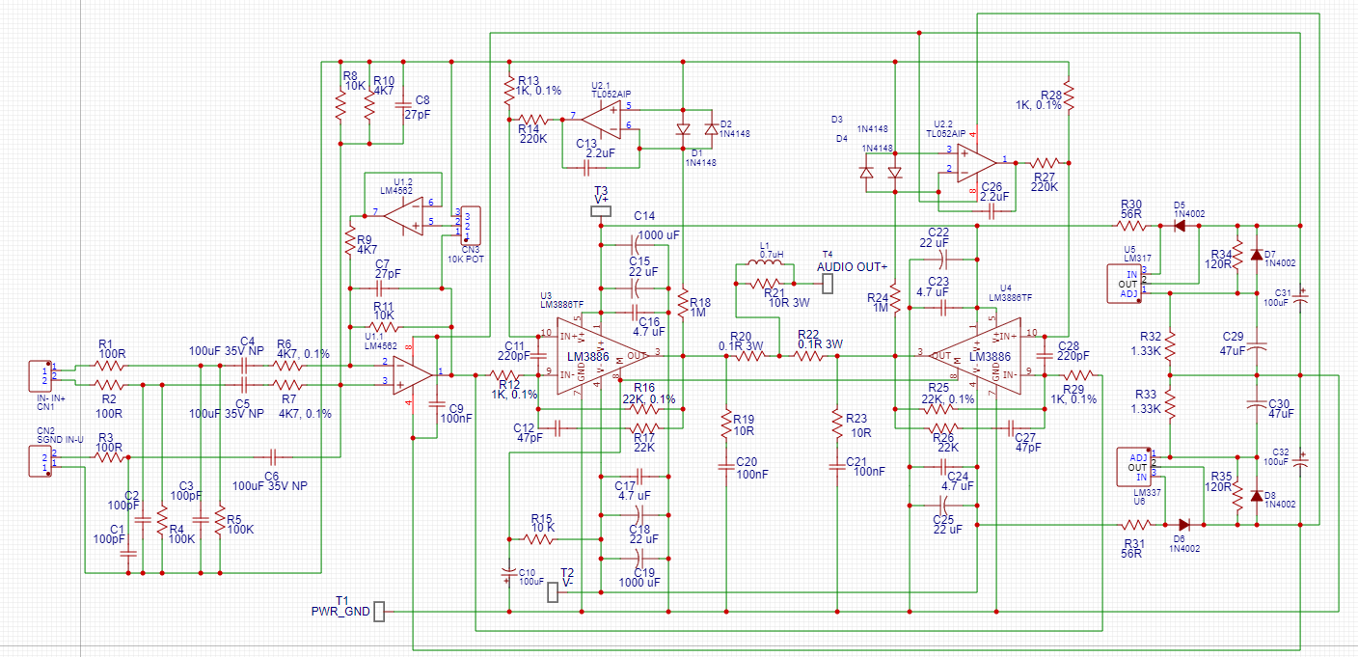1358x657 pixels.
Task: Select the CN1 input connector
Action: (40, 374)
